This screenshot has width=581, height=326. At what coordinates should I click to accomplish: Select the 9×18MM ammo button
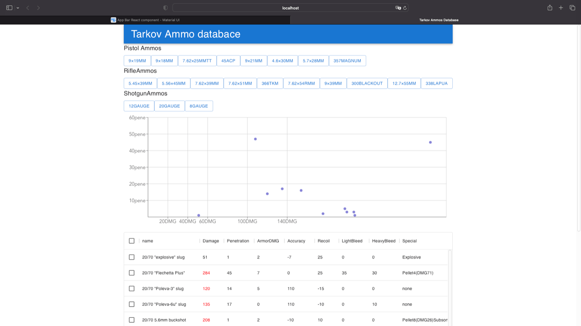point(164,61)
